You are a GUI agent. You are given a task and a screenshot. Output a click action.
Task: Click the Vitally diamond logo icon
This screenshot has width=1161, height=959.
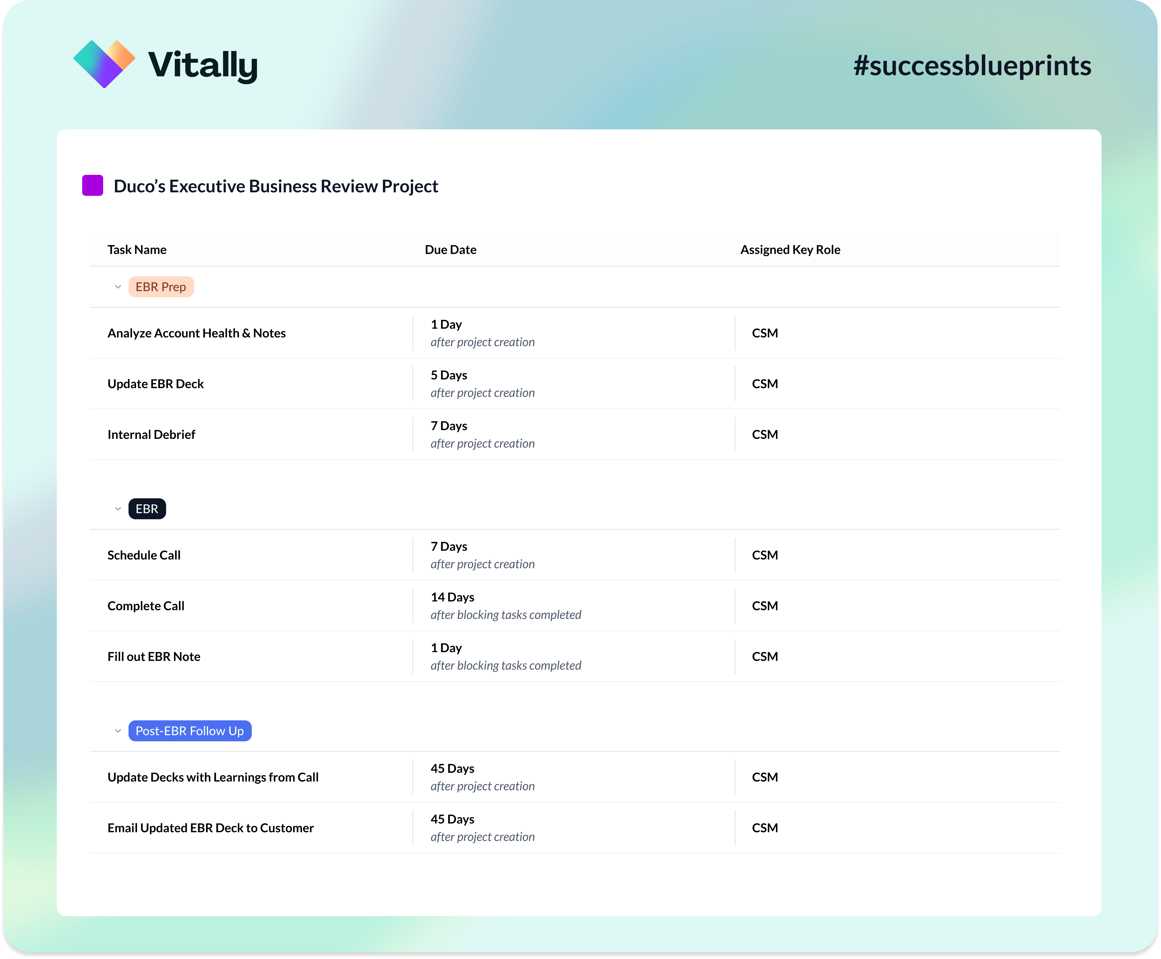click(x=104, y=64)
